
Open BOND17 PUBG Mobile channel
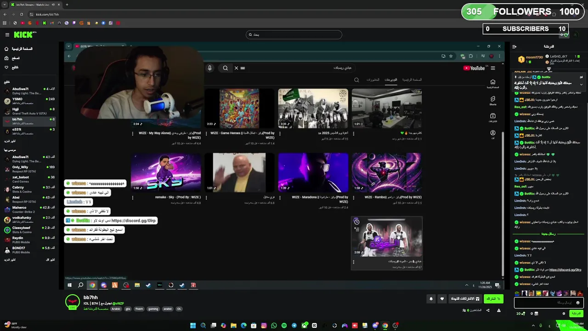pyautogui.click(x=29, y=250)
